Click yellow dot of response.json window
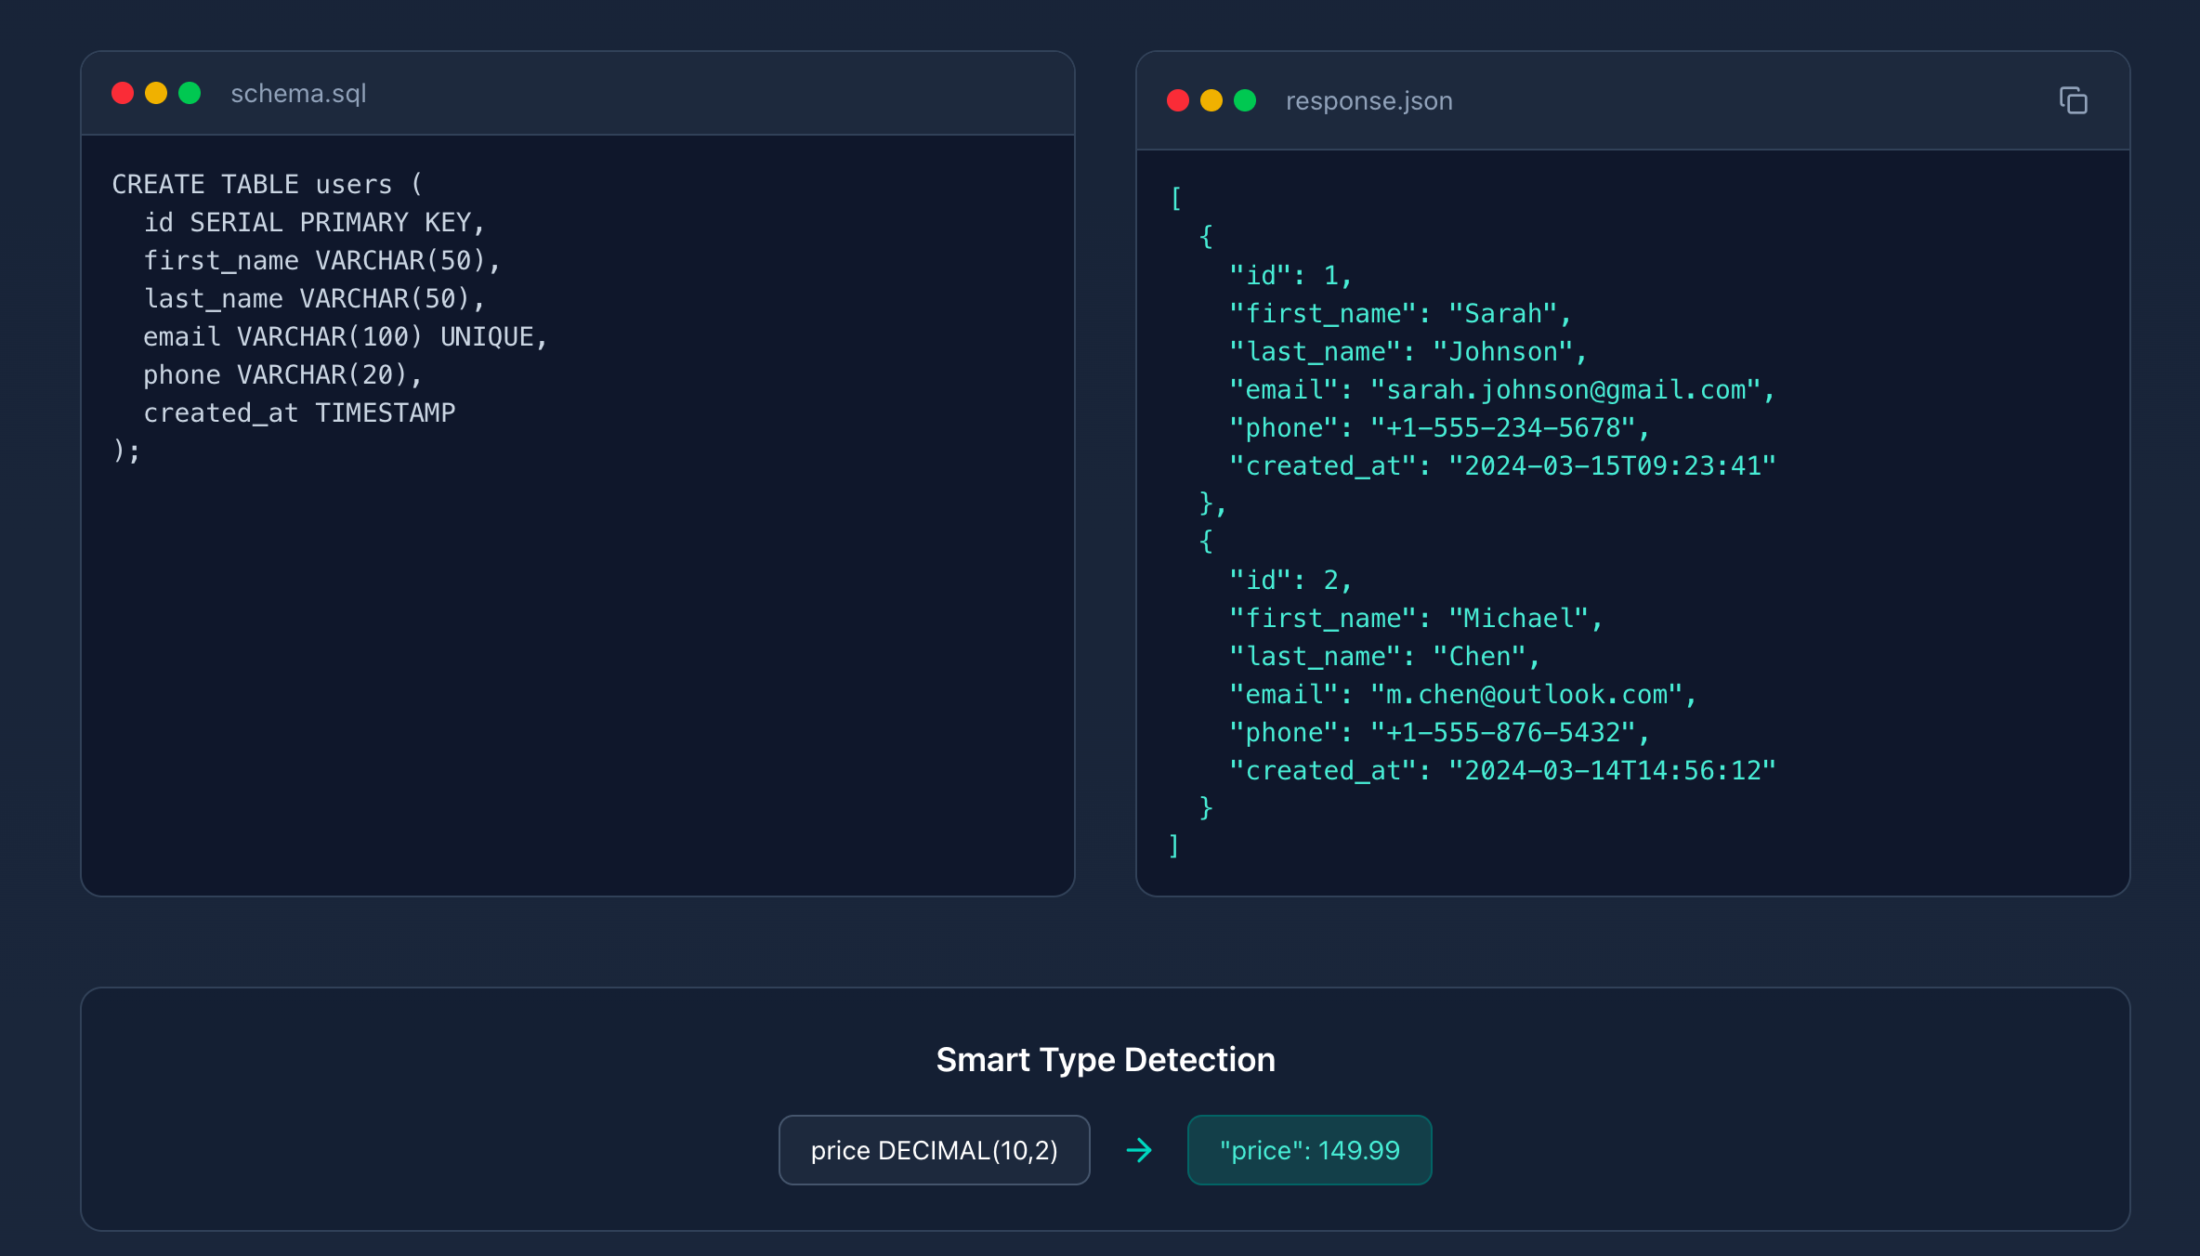The image size is (2200, 1256). click(x=1211, y=100)
